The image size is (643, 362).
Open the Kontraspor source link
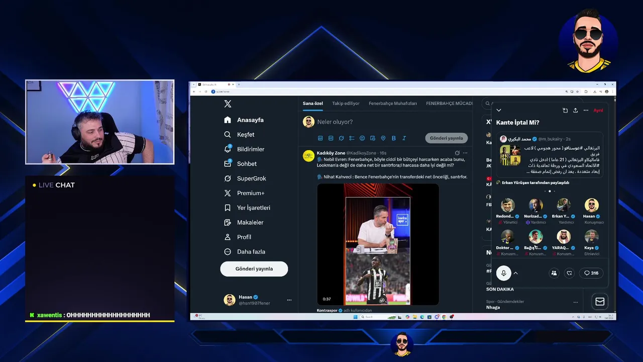click(x=326, y=310)
